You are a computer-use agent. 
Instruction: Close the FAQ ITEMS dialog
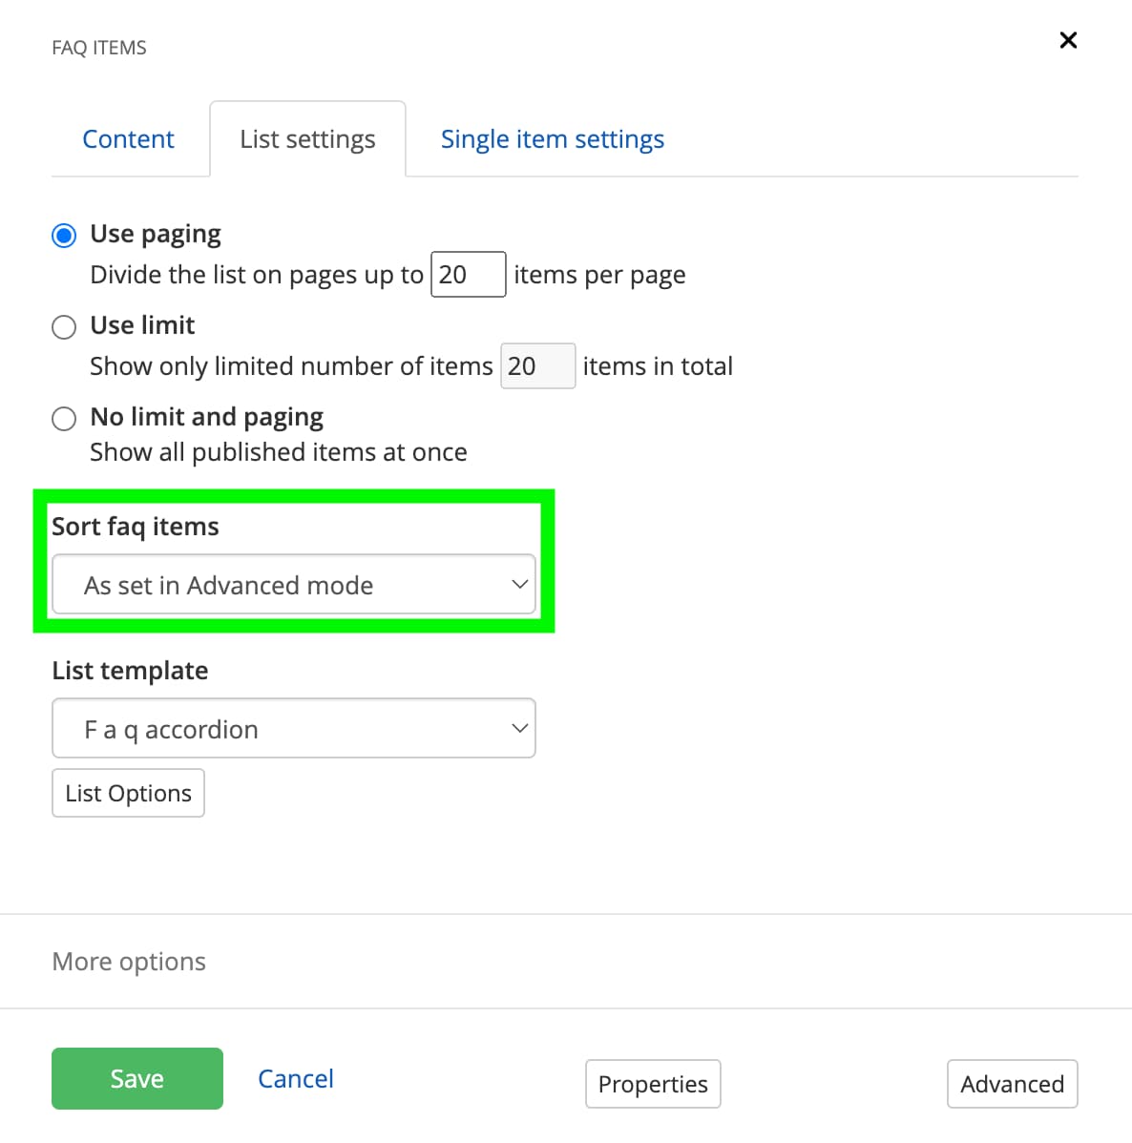(1067, 40)
